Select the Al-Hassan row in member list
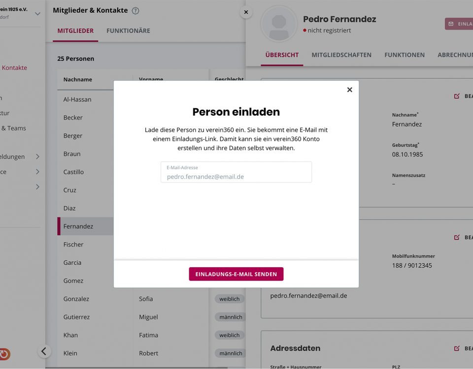Screen dimensions: 473x369 [x=77, y=99]
